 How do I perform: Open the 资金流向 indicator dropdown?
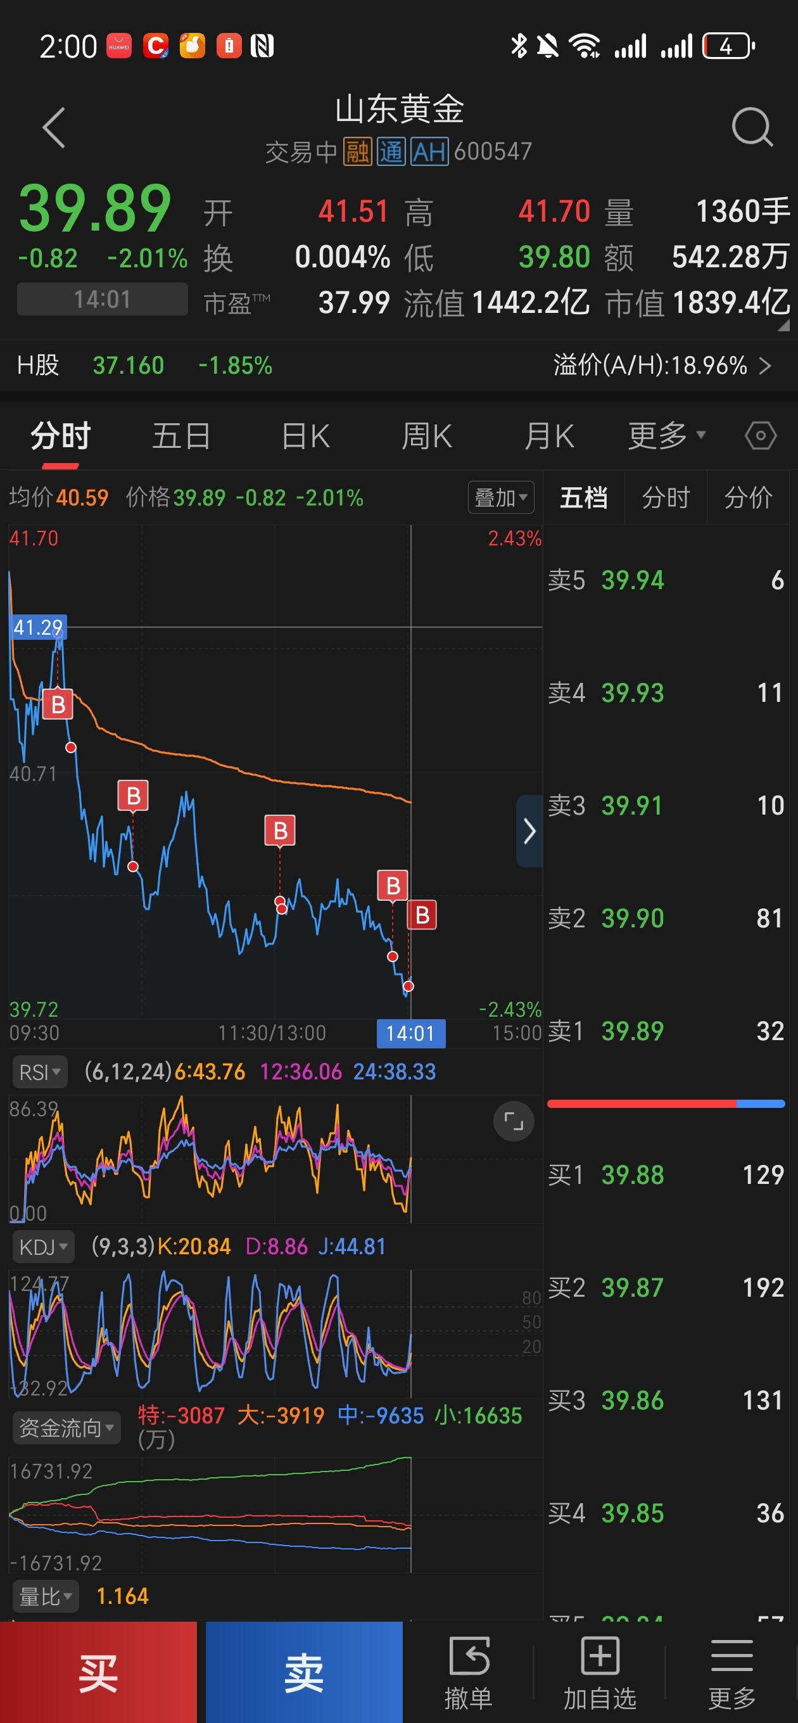[66, 1427]
